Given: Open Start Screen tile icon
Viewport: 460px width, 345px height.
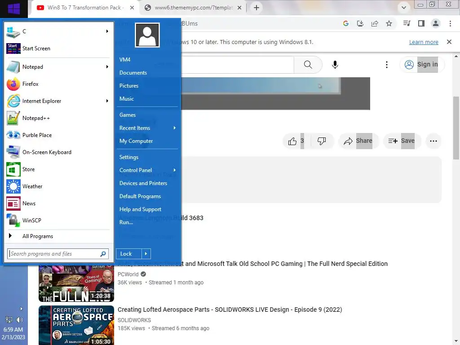Looking at the screenshot, I should [x=13, y=49].
